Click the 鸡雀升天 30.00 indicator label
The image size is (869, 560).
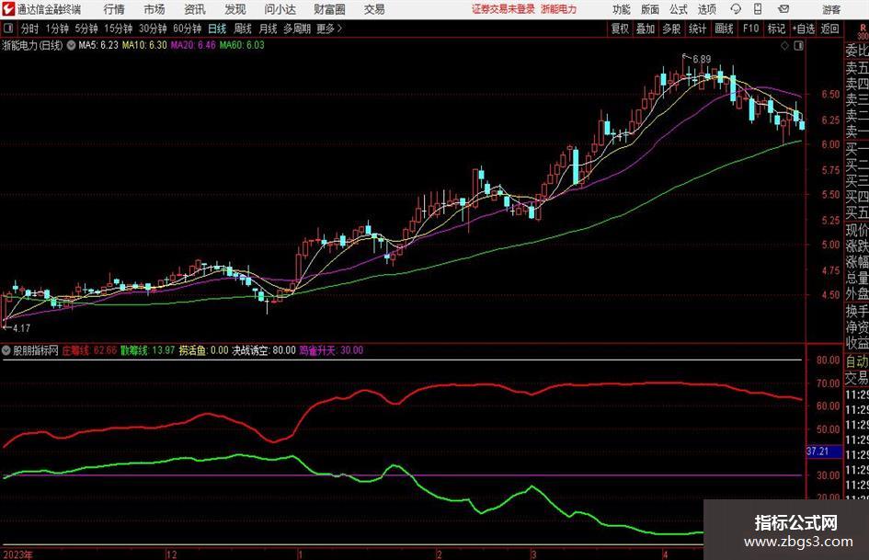pyautogui.click(x=331, y=350)
